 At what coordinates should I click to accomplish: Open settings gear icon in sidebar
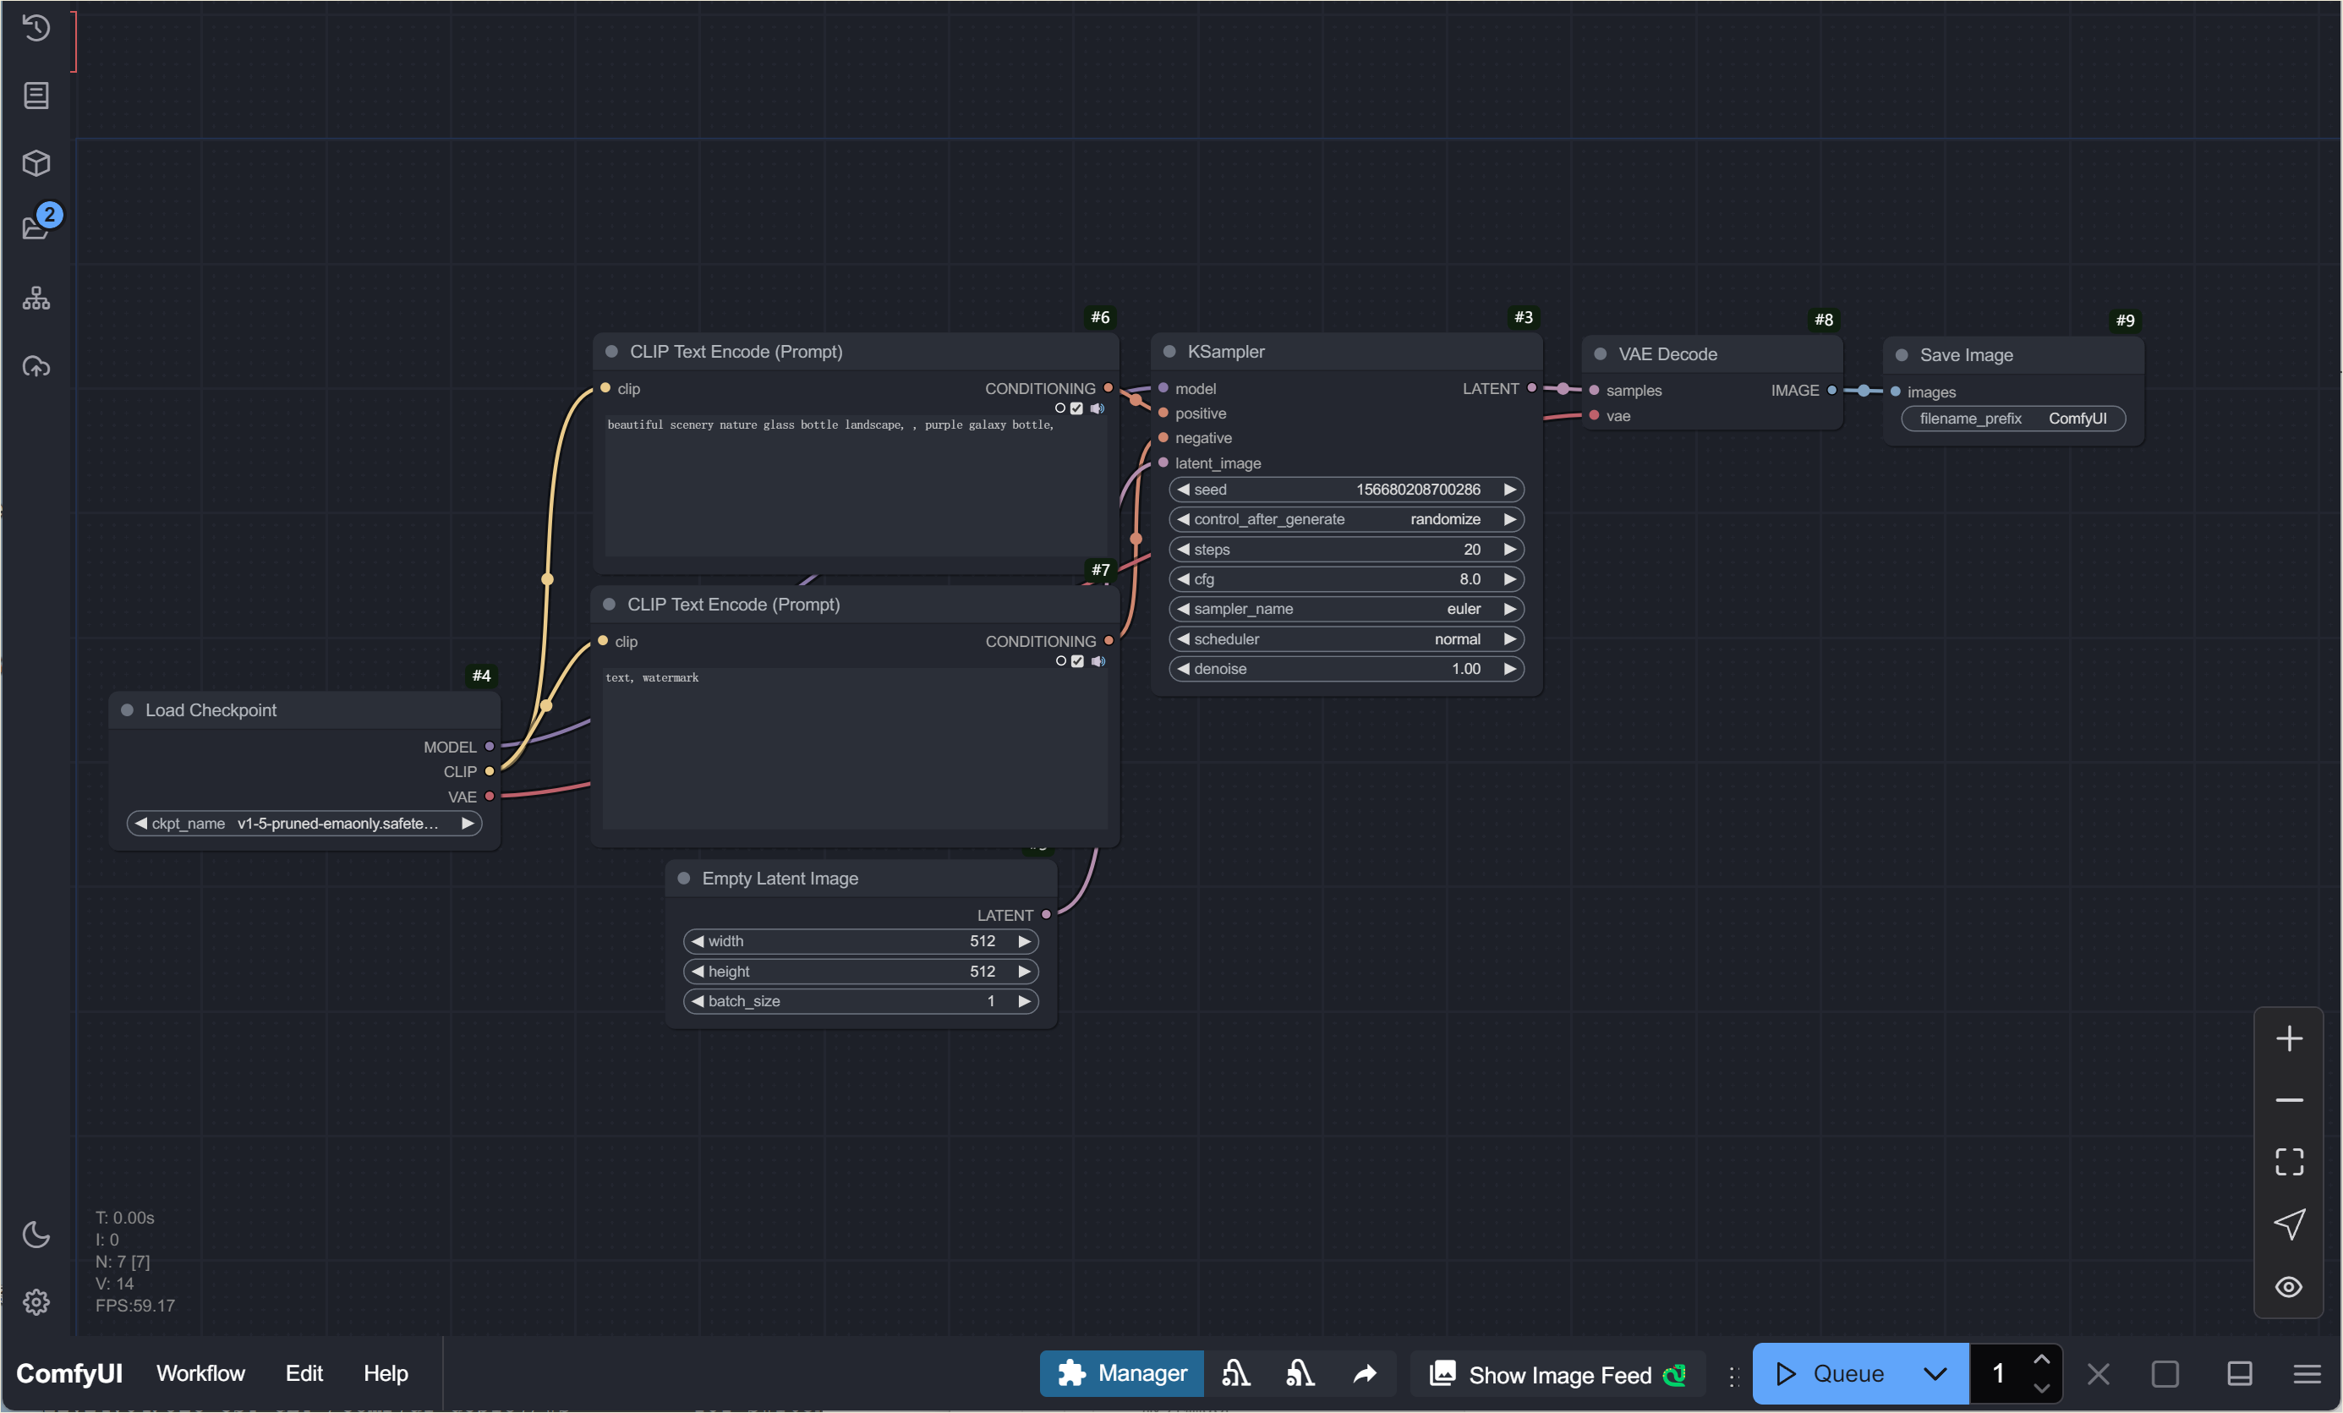pos(36,1301)
